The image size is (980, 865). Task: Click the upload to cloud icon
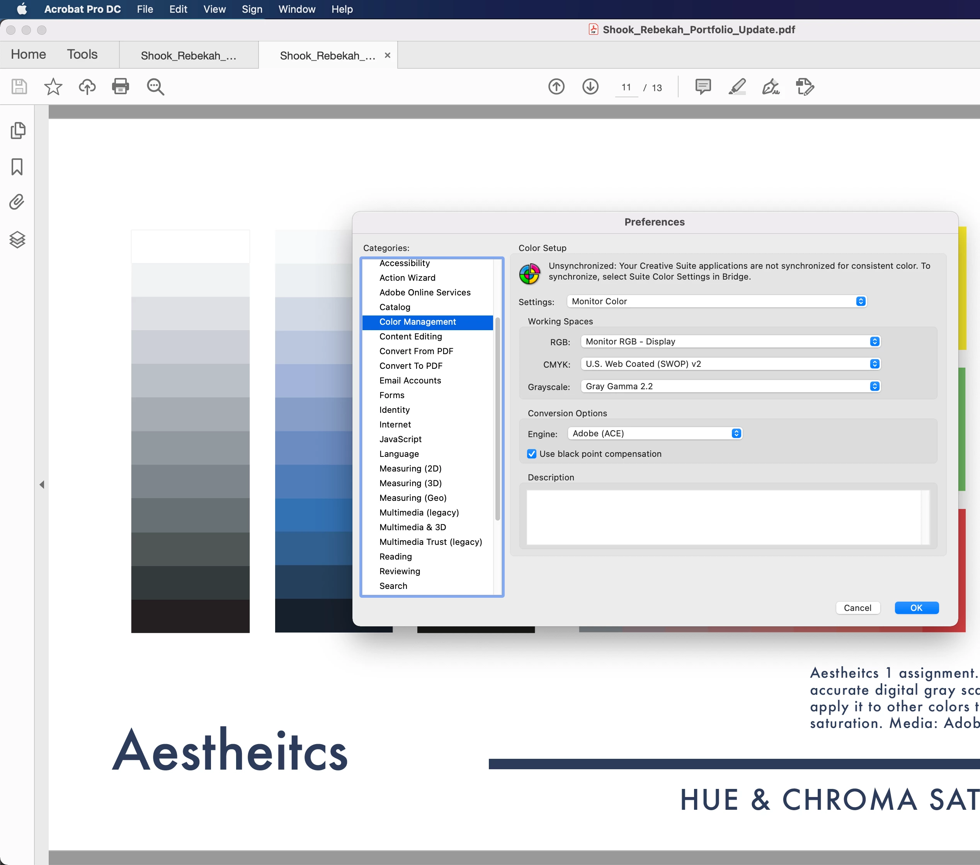pos(87,87)
